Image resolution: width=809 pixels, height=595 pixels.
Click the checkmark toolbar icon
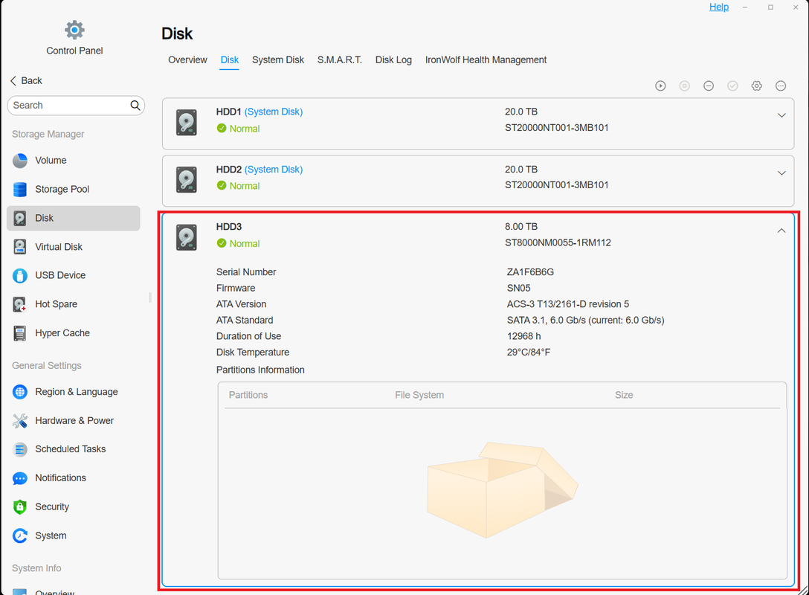tap(732, 86)
